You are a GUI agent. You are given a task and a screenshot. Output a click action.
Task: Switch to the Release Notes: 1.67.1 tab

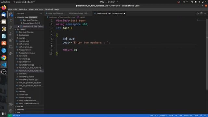pyautogui.click(x=80, y=13)
